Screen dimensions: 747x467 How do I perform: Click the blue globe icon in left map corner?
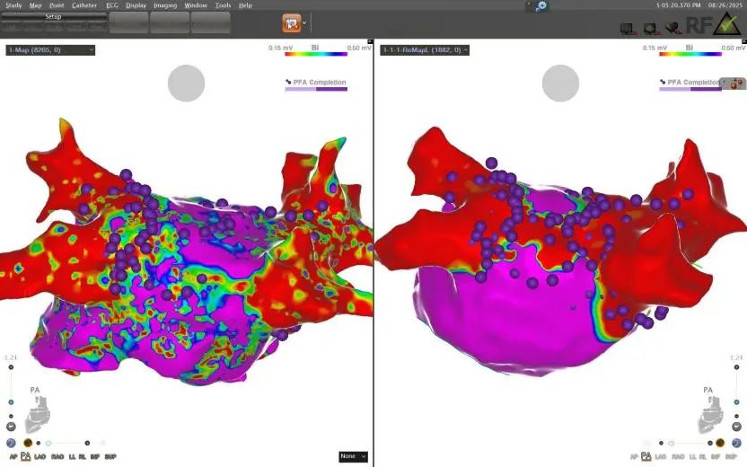click(x=11, y=443)
